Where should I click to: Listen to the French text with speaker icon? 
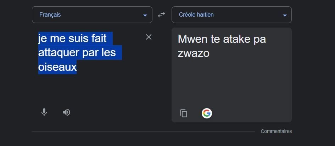pos(66,112)
